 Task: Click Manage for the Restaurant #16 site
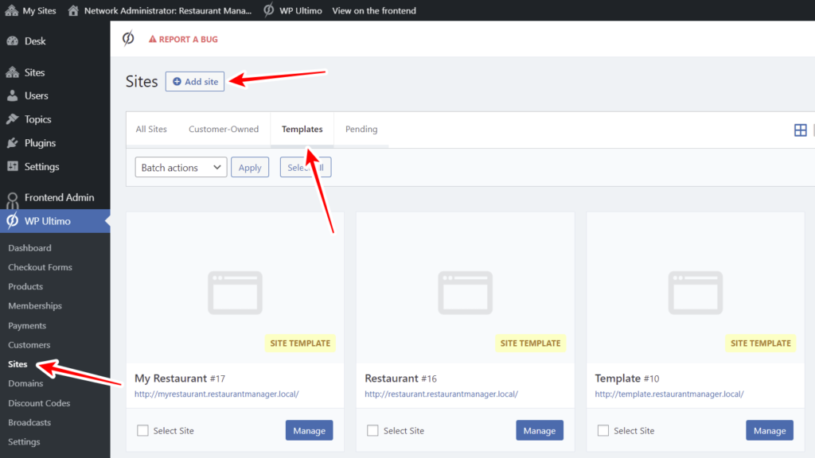[x=539, y=429]
